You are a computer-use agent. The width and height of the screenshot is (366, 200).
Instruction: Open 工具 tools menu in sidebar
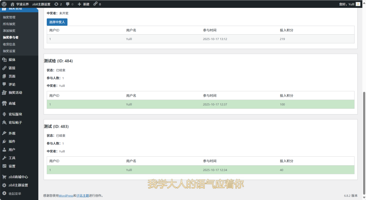click(x=12, y=158)
